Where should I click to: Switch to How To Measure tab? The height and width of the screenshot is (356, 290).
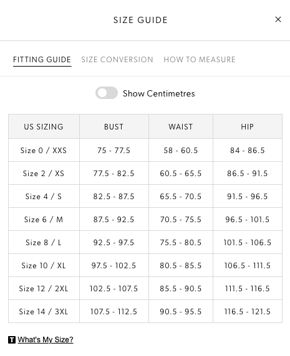coord(200,60)
